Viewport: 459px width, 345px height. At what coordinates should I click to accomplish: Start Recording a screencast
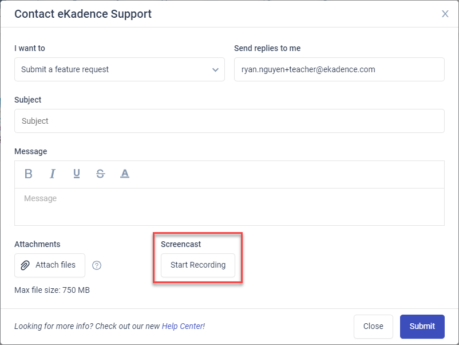(x=198, y=265)
